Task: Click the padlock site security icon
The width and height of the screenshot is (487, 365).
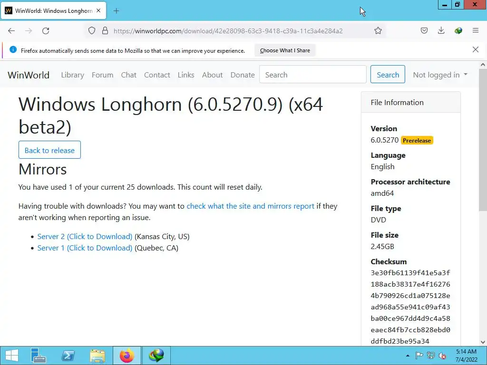Action: pyautogui.click(x=105, y=31)
